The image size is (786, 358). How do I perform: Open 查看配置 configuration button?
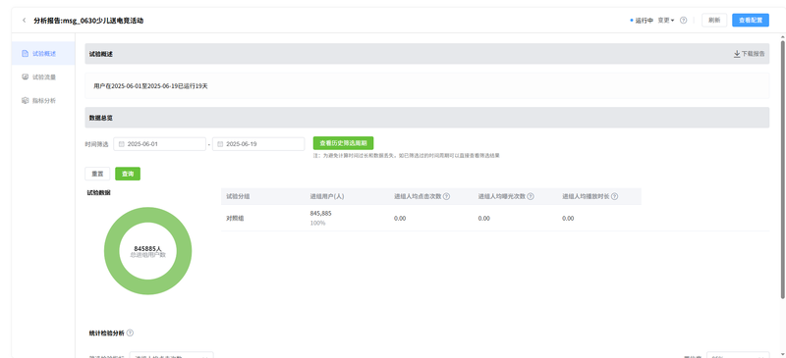click(x=751, y=21)
